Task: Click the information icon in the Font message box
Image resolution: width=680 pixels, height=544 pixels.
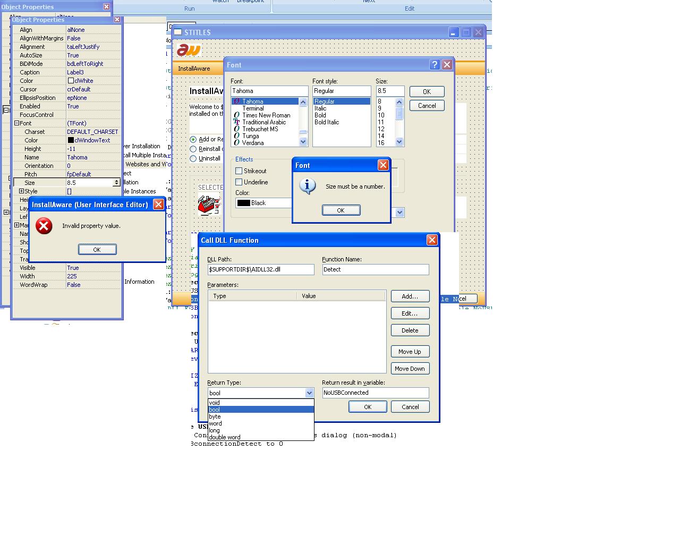Action: (308, 186)
